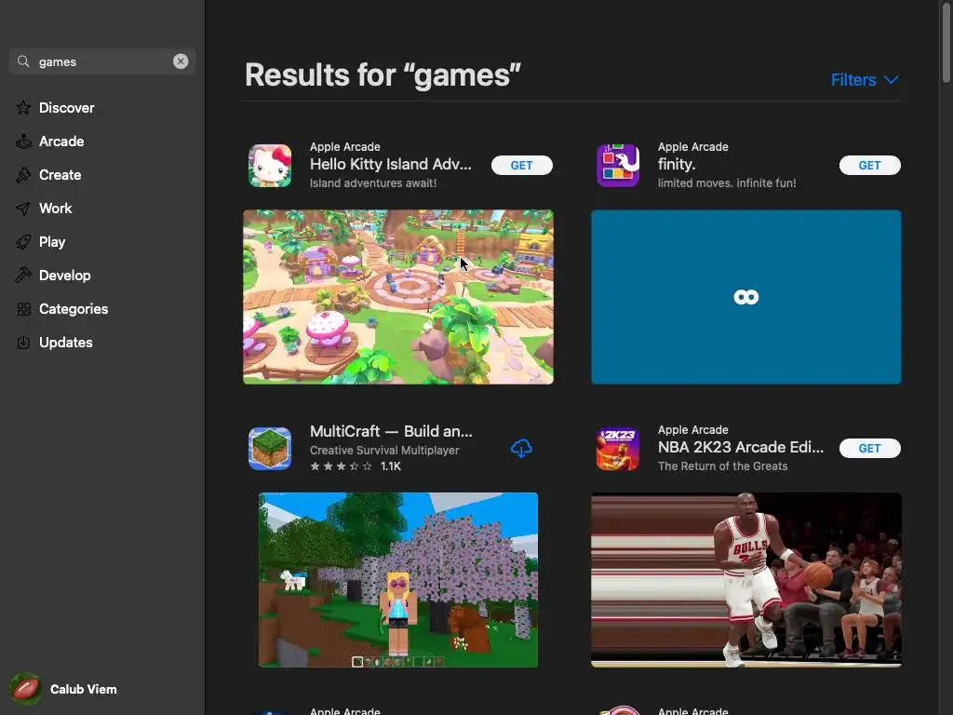Screen dimensions: 953x715
Task: Click the Categories grid icon
Action: [x=23, y=309]
